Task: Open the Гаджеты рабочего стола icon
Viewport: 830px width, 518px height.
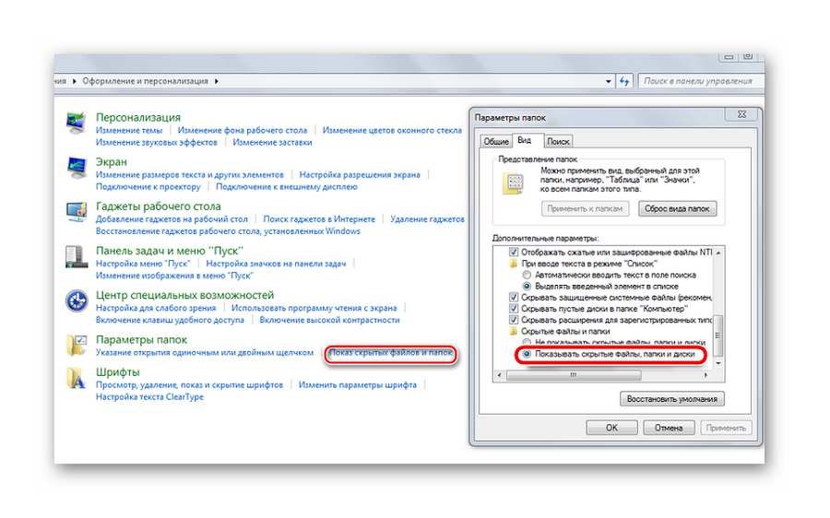Action: (x=76, y=213)
